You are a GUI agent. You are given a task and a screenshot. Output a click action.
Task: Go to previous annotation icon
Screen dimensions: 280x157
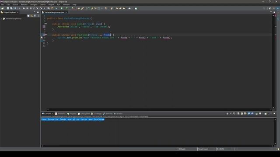(x=112, y=8)
